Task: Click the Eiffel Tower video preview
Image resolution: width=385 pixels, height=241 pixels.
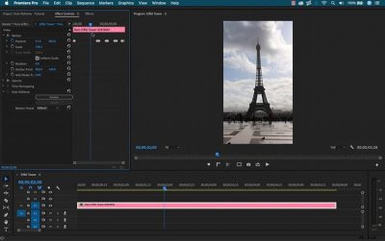Action: click(258, 83)
